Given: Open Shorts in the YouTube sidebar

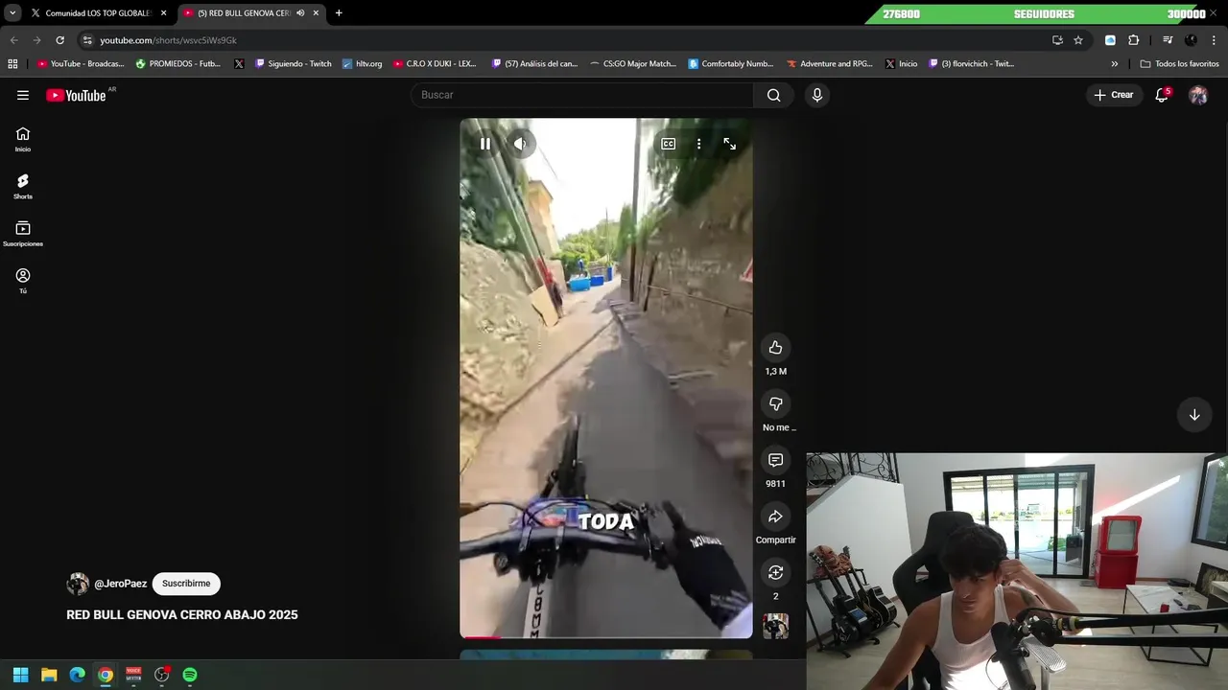Looking at the screenshot, I should 23,186.
